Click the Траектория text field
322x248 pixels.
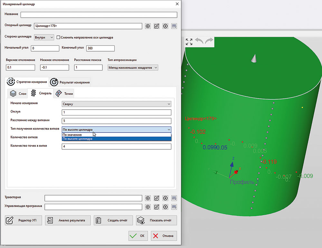93,198
